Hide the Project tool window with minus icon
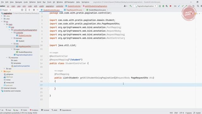Image resolution: width=202 pixels, height=114 pixels. pyautogui.click(x=37, y=10)
